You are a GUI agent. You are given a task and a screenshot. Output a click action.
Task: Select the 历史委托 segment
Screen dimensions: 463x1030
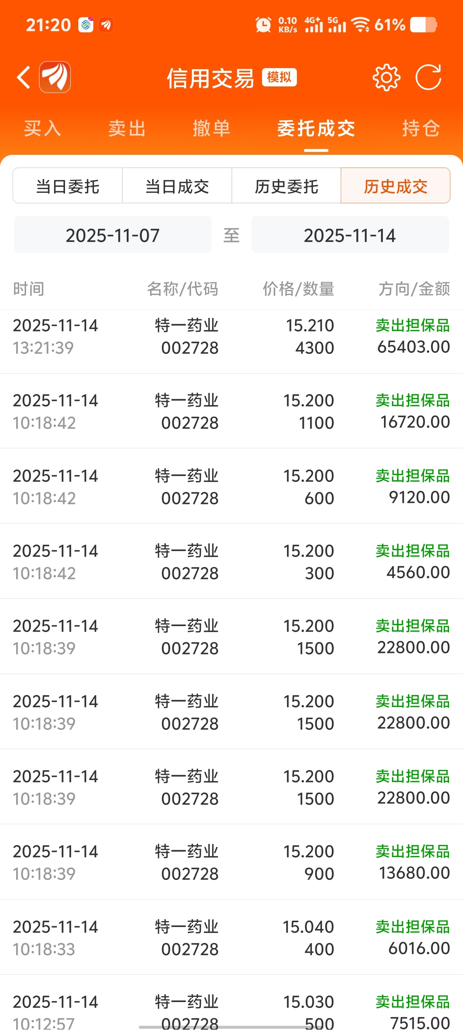click(286, 186)
